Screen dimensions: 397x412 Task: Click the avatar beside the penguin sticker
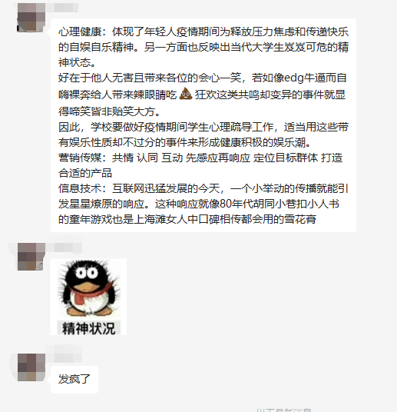pos(31,257)
